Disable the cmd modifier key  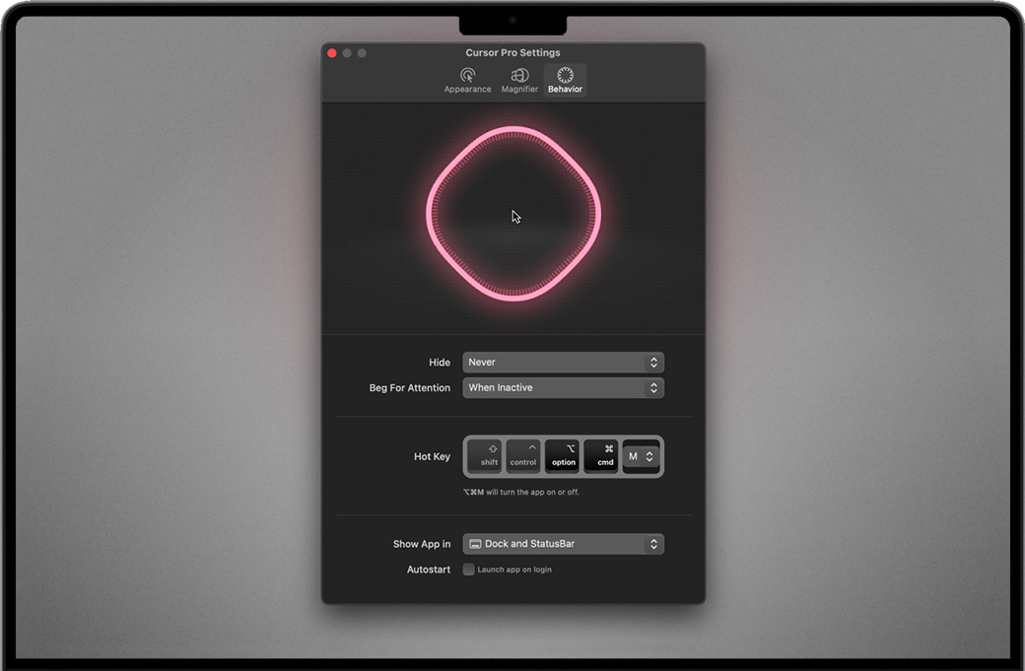[601, 456]
